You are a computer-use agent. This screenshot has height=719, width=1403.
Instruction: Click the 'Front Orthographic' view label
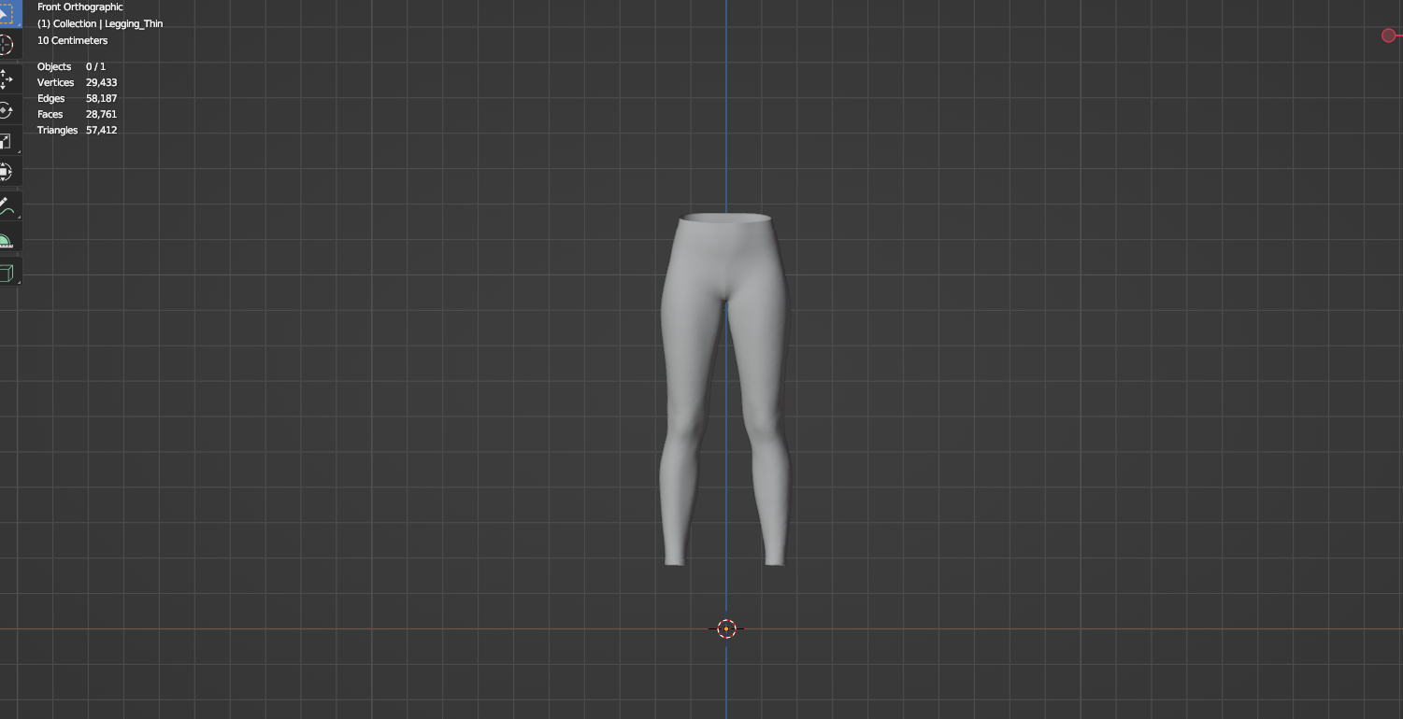pyautogui.click(x=80, y=7)
